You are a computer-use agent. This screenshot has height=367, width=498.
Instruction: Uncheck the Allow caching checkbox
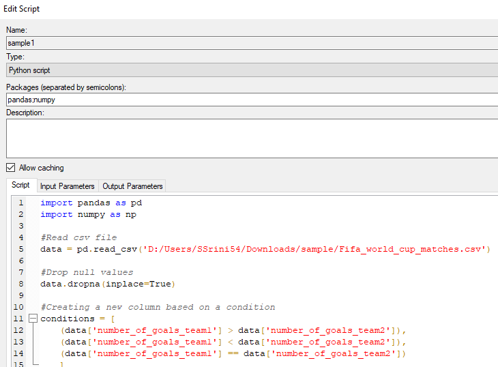[x=10, y=168]
